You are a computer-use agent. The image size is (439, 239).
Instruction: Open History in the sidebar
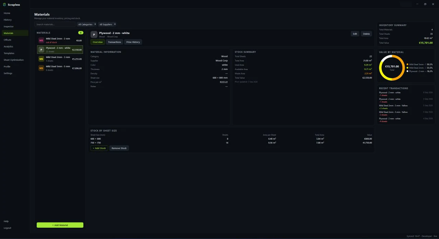[x=15, y=20]
